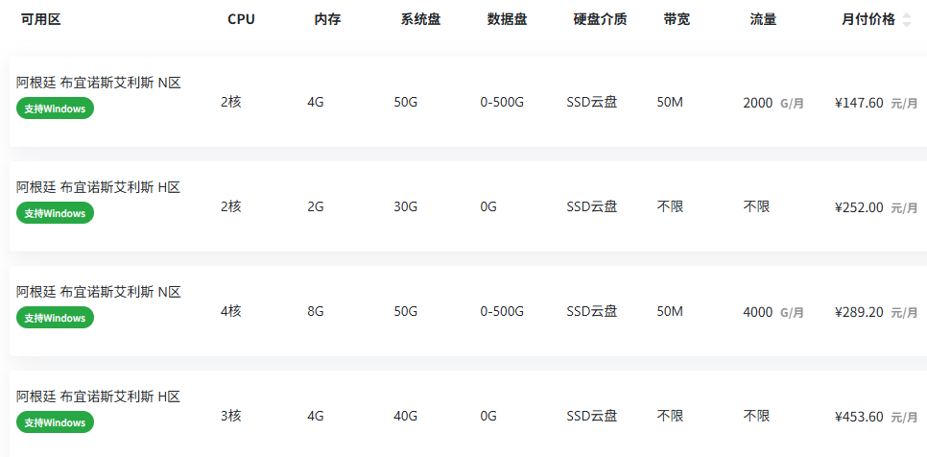927x457 pixels.
Task: Open the 3核 4G H区 plan title
Action: pyautogui.click(x=98, y=397)
